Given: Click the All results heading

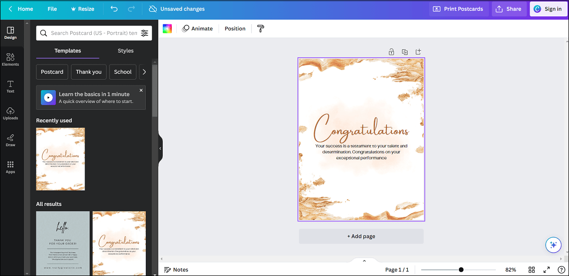Looking at the screenshot, I should [49, 204].
